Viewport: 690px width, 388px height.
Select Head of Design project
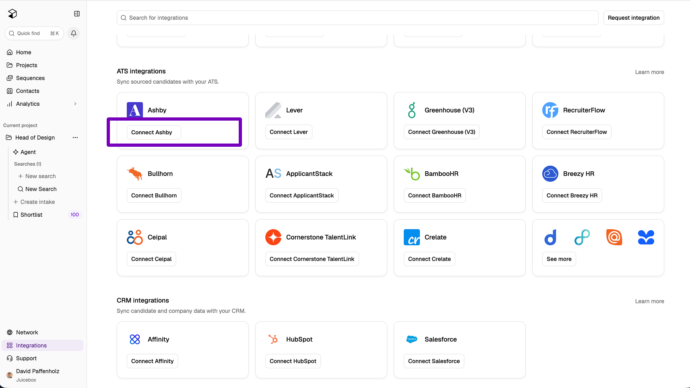(x=35, y=138)
